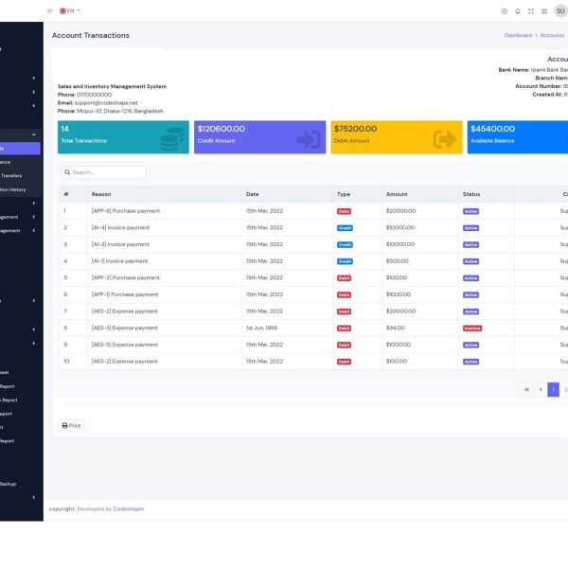Expand the sidebar section above Backup
This screenshot has width=568, height=568.
(33, 343)
